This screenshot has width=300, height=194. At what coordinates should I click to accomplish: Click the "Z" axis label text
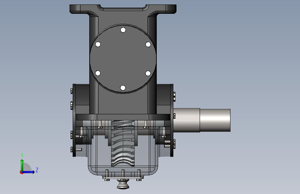tap(37, 170)
